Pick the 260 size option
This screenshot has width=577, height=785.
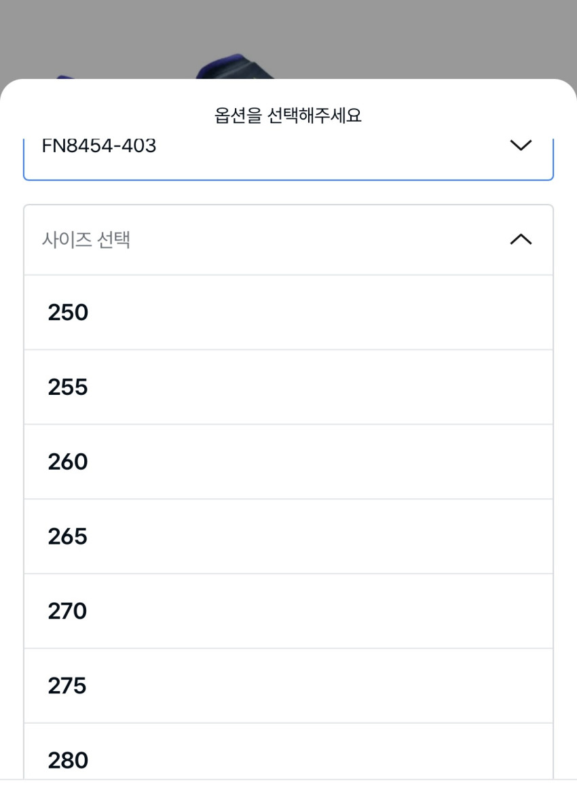pyautogui.click(x=288, y=462)
